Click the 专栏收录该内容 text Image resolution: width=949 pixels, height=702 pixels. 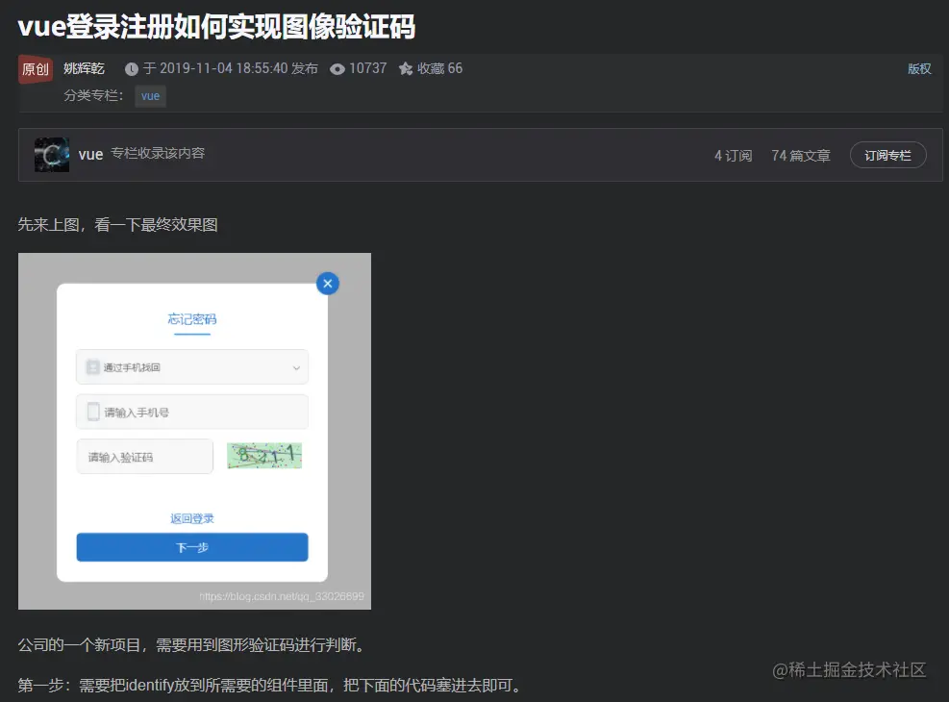point(158,153)
